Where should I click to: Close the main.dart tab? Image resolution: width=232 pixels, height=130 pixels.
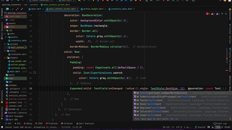(x=43, y=9)
